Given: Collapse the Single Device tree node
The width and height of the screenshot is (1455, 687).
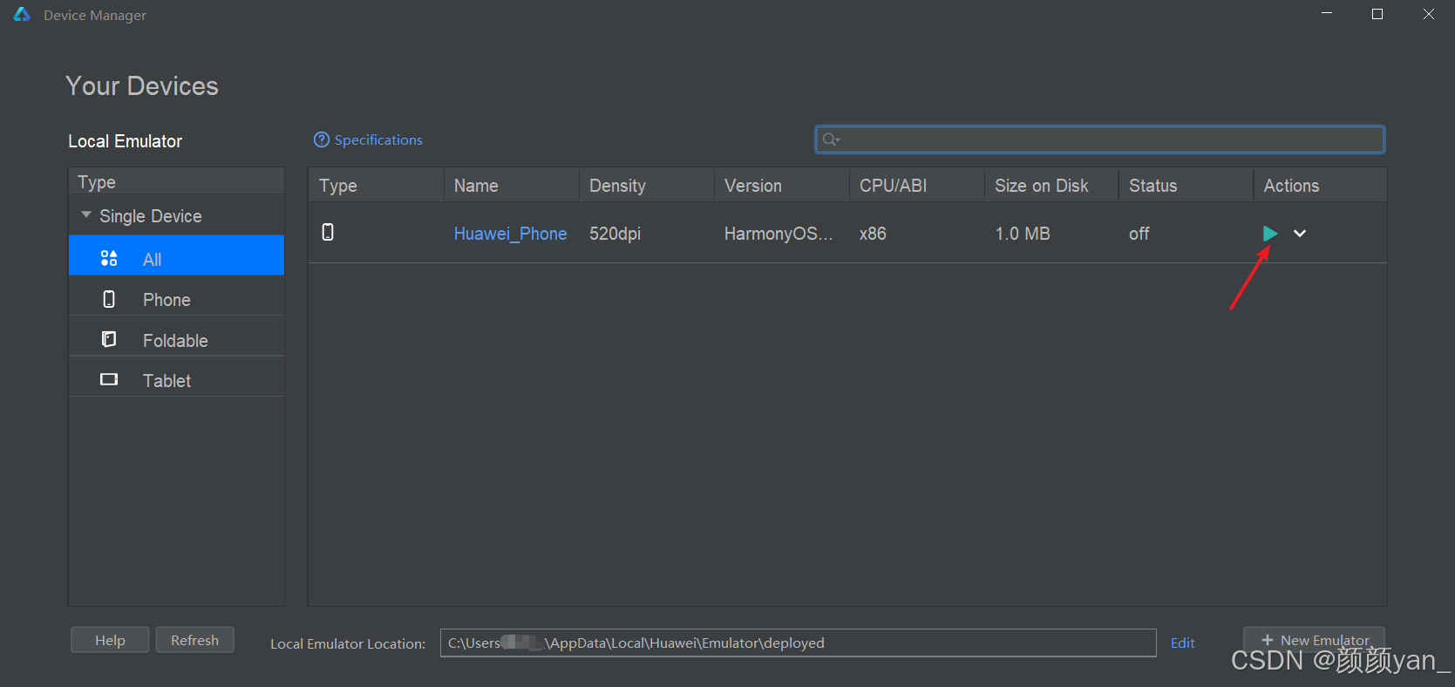Looking at the screenshot, I should point(86,215).
